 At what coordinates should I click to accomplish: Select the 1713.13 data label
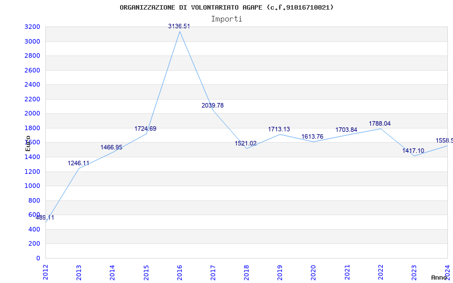pos(279,129)
